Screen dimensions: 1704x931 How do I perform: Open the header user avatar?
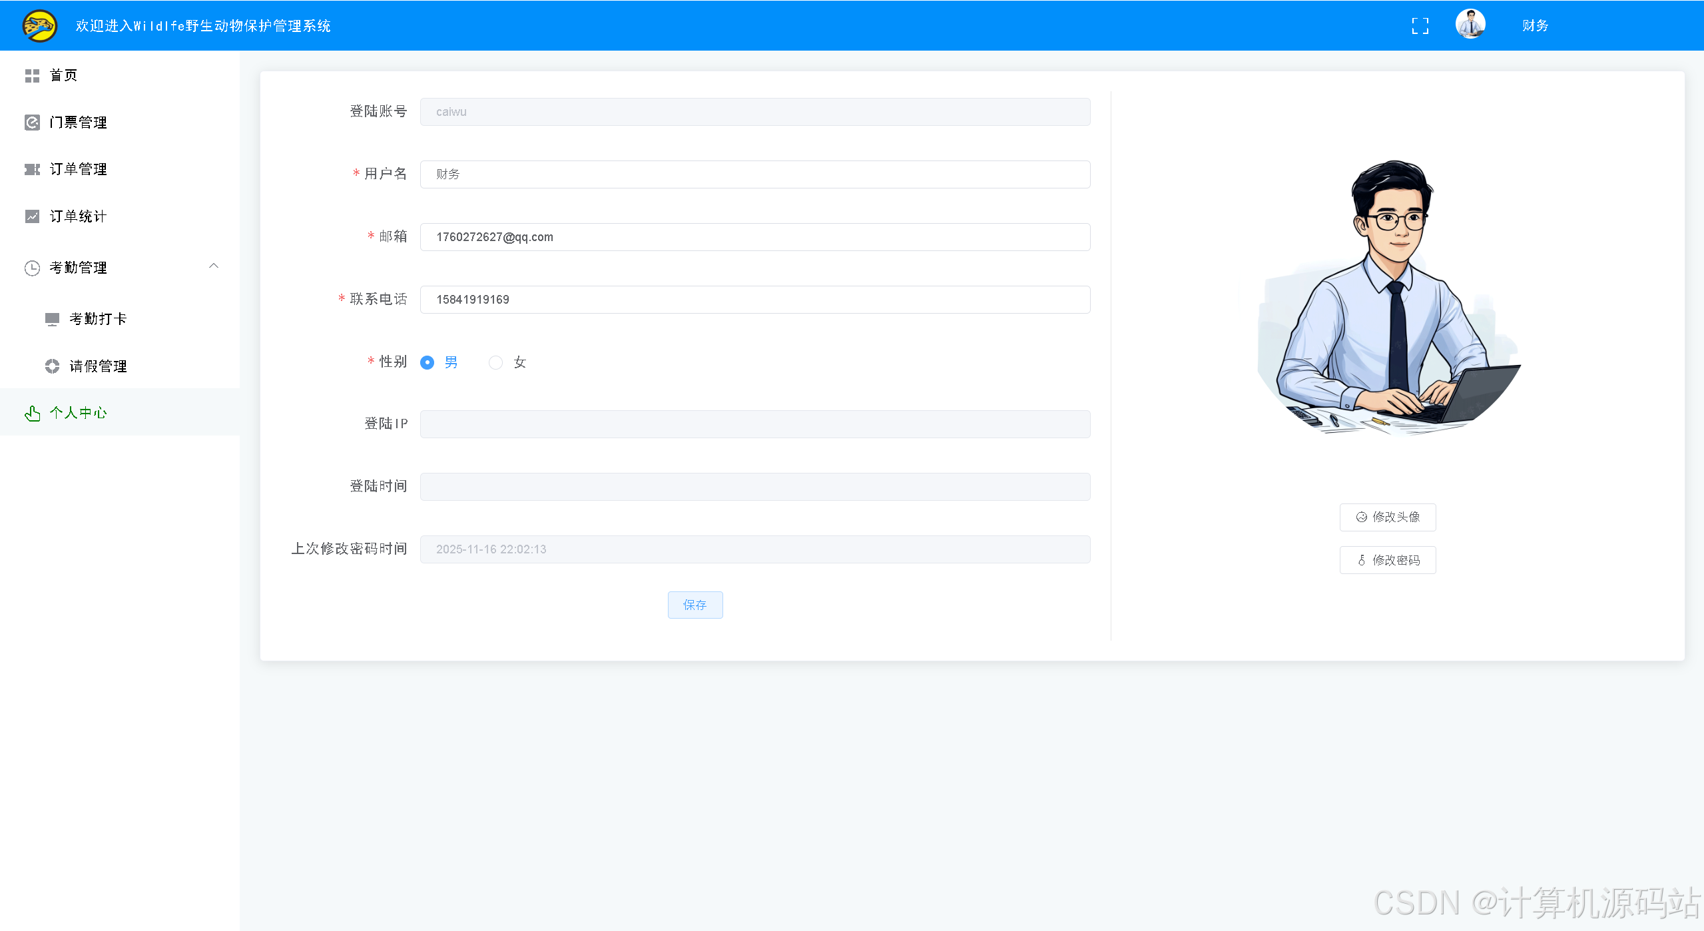[x=1470, y=25]
